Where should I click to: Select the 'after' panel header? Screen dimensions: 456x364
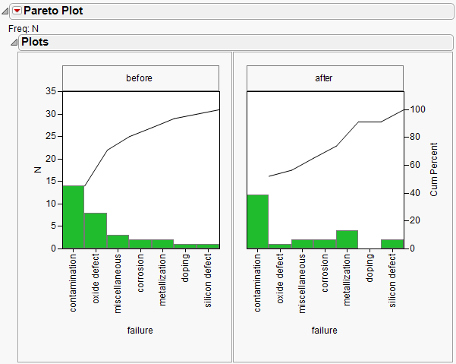coord(325,78)
